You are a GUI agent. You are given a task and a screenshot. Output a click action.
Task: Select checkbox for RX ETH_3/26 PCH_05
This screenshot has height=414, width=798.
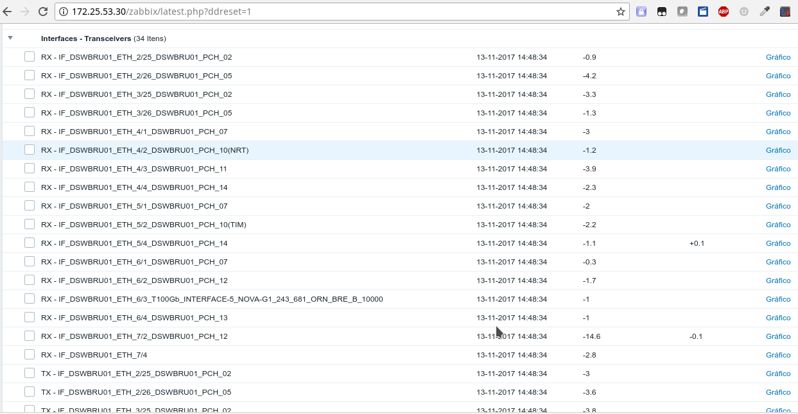click(30, 112)
